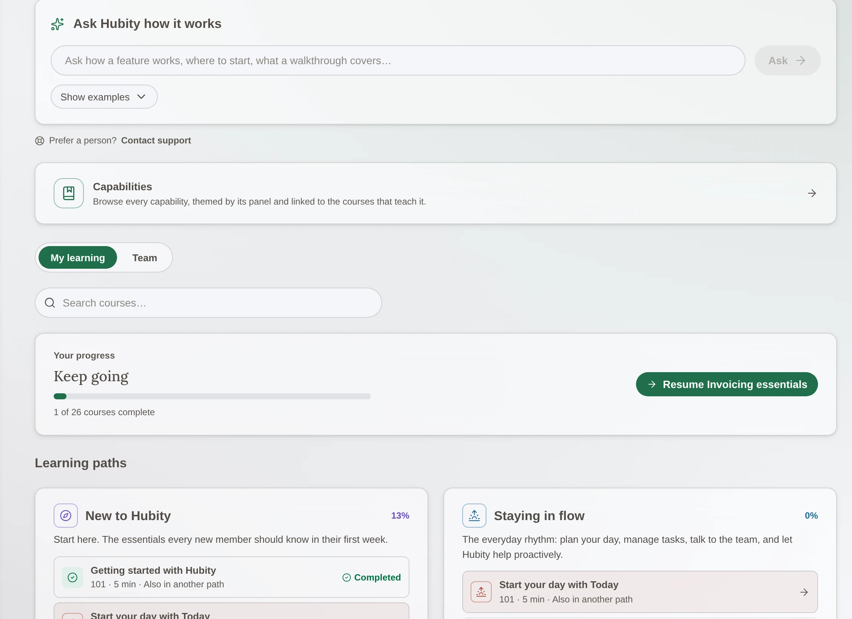
Task: Click the green check icon of Getting started
Action: click(x=73, y=577)
